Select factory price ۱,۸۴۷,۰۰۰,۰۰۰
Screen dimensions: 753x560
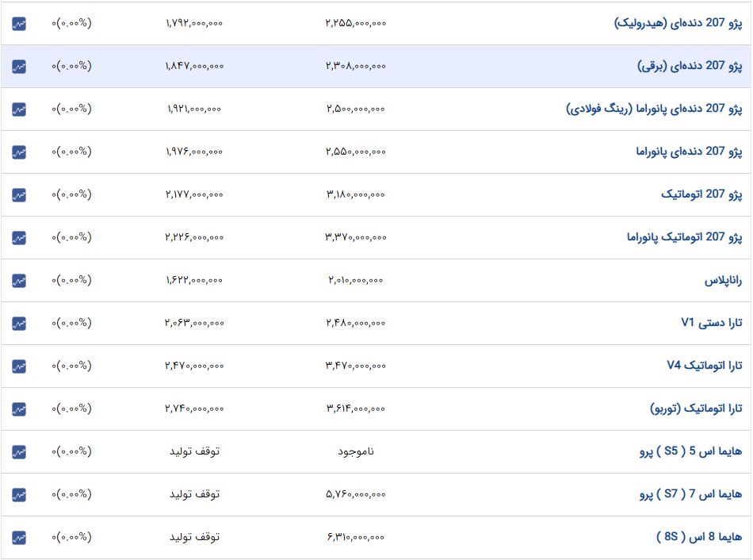(x=194, y=66)
